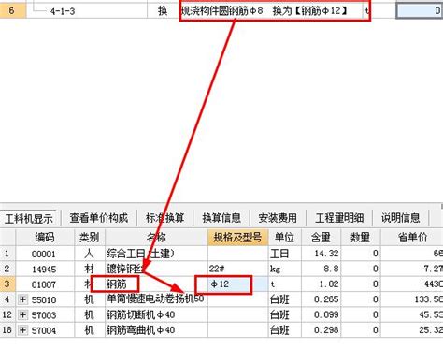Image resolution: width=443 pixels, height=350 pixels.
Task: Select row header number 18
Action: (7, 330)
